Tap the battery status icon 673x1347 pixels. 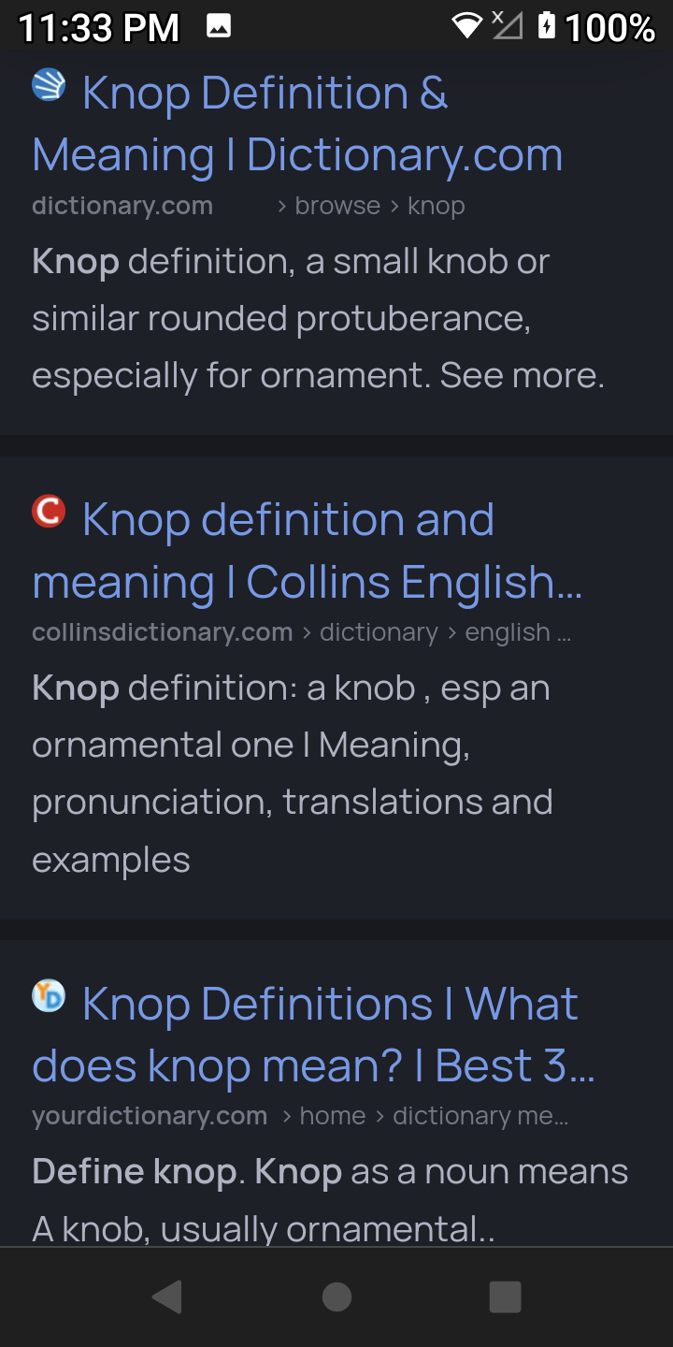click(x=547, y=26)
